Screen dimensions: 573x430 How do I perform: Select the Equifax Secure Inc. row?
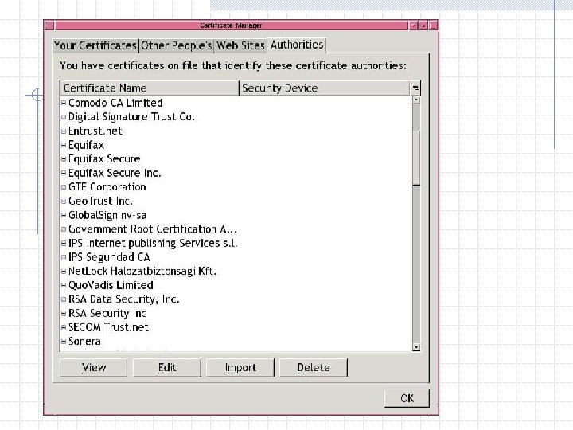[236, 173]
